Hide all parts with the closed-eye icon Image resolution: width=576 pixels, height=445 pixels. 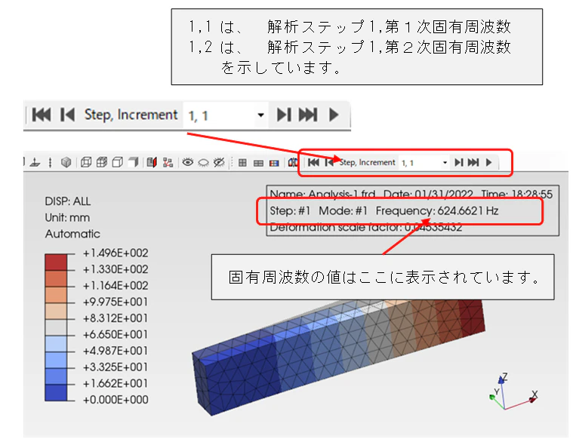click(203, 162)
